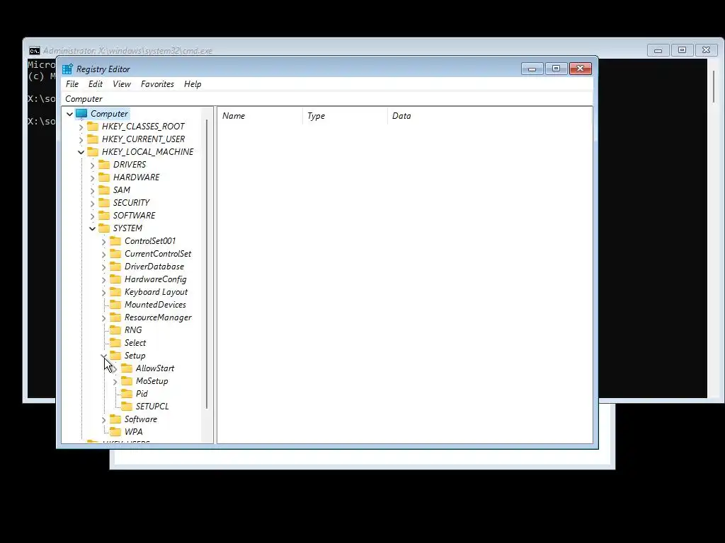Click the ControlSet001 folder icon
Image resolution: width=725 pixels, height=543 pixels.
(115, 241)
